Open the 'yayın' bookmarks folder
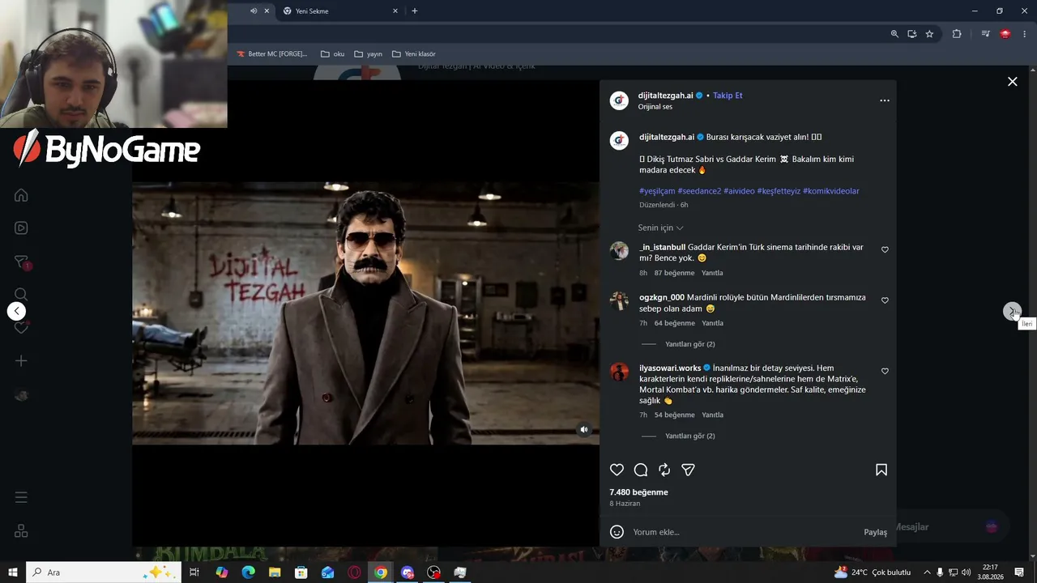The height and width of the screenshot is (583, 1037). pos(368,54)
